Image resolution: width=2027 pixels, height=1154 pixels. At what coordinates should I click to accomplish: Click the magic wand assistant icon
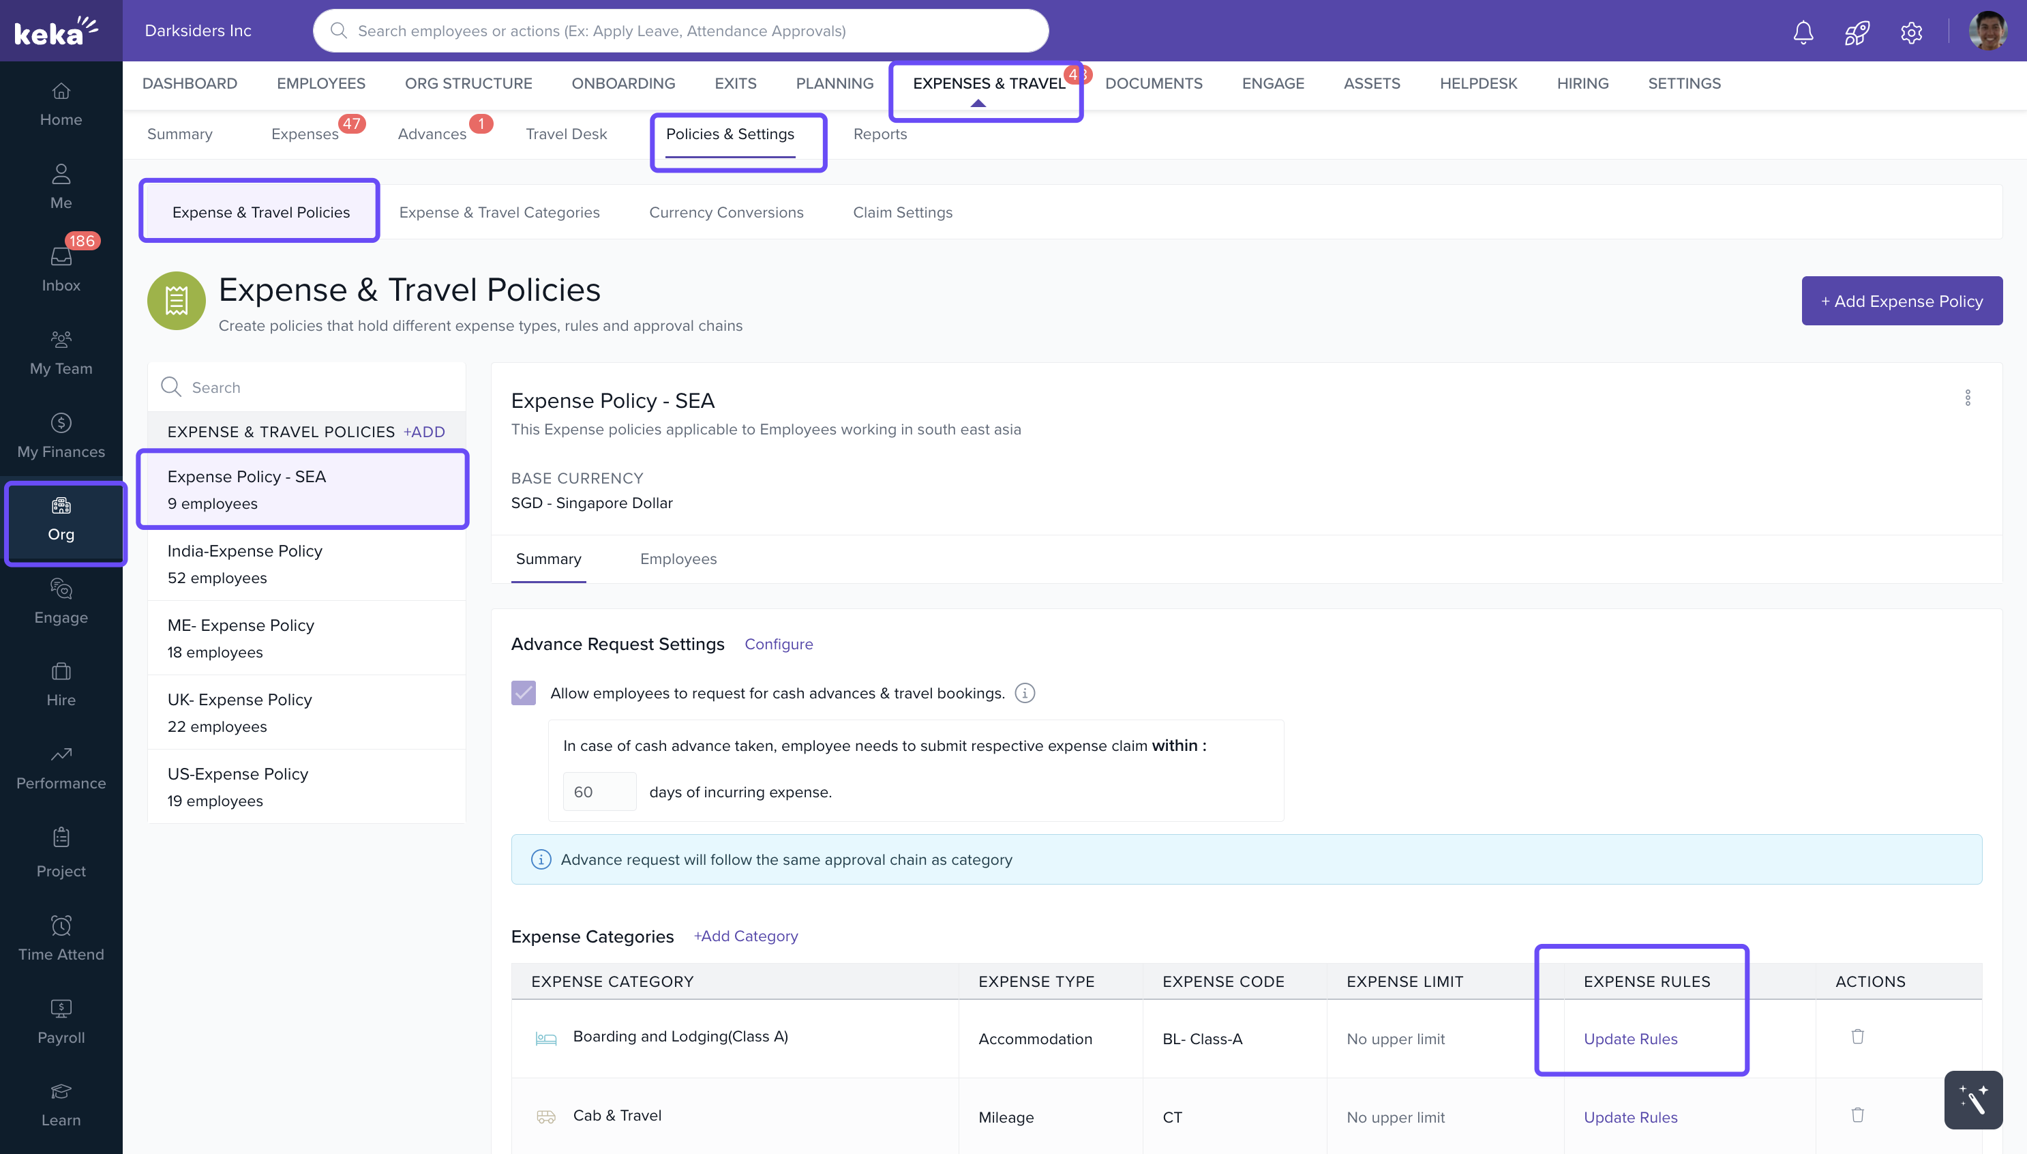(x=1972, y=1099)
